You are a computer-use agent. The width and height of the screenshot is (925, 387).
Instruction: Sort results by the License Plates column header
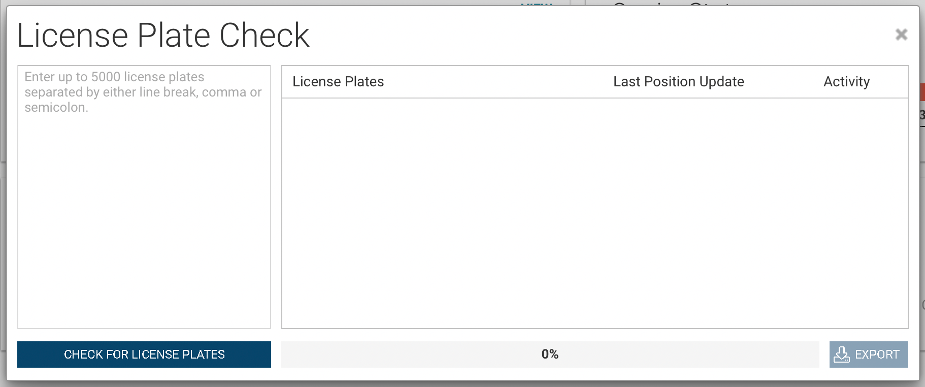tap(338, 81)
